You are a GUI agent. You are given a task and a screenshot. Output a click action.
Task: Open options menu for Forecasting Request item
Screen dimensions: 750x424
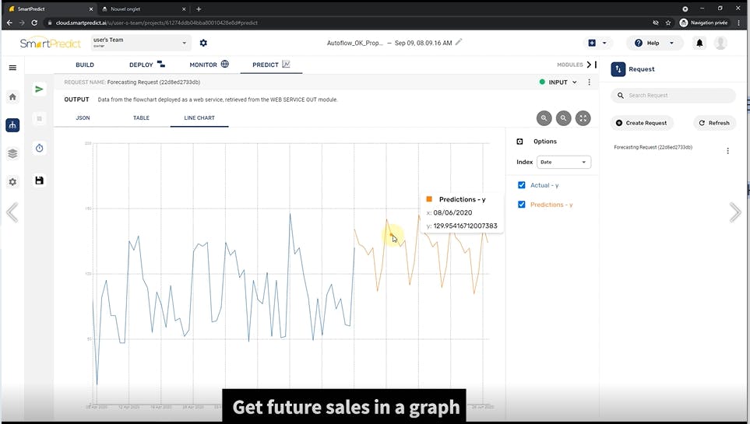point(727,151)
